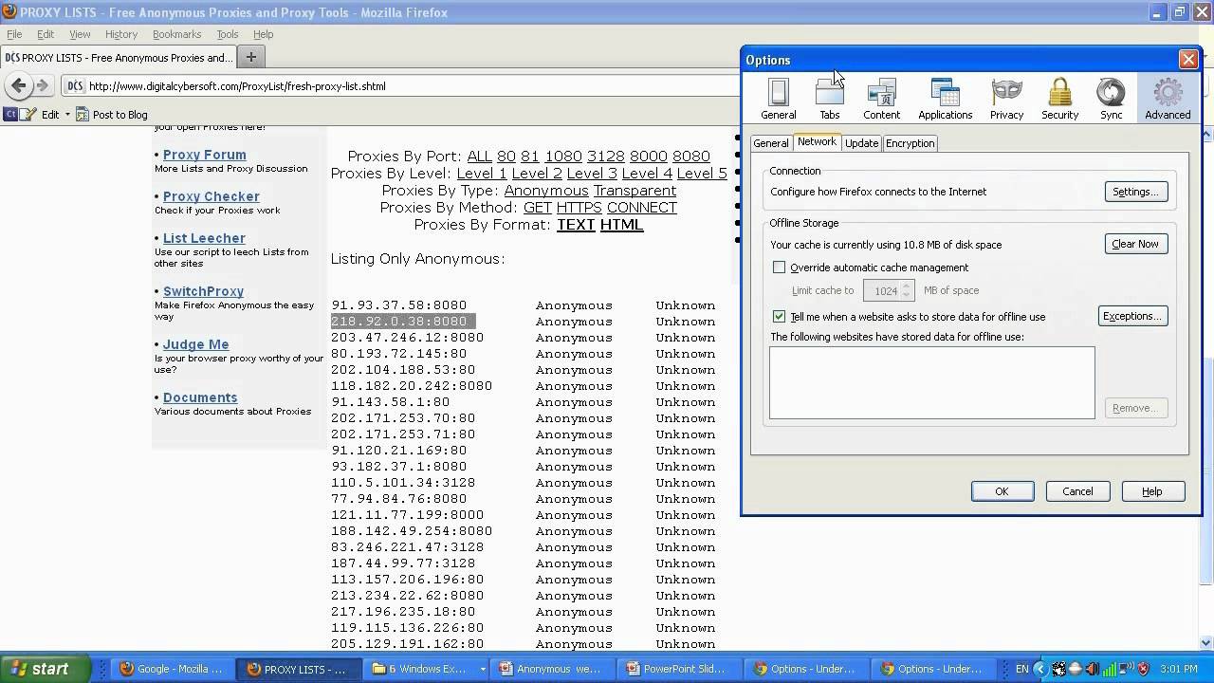Click the DCS site identity icon in address bar
Image resolution: width=1214 pixels, height=683 pixels.
tap(76, 86)
